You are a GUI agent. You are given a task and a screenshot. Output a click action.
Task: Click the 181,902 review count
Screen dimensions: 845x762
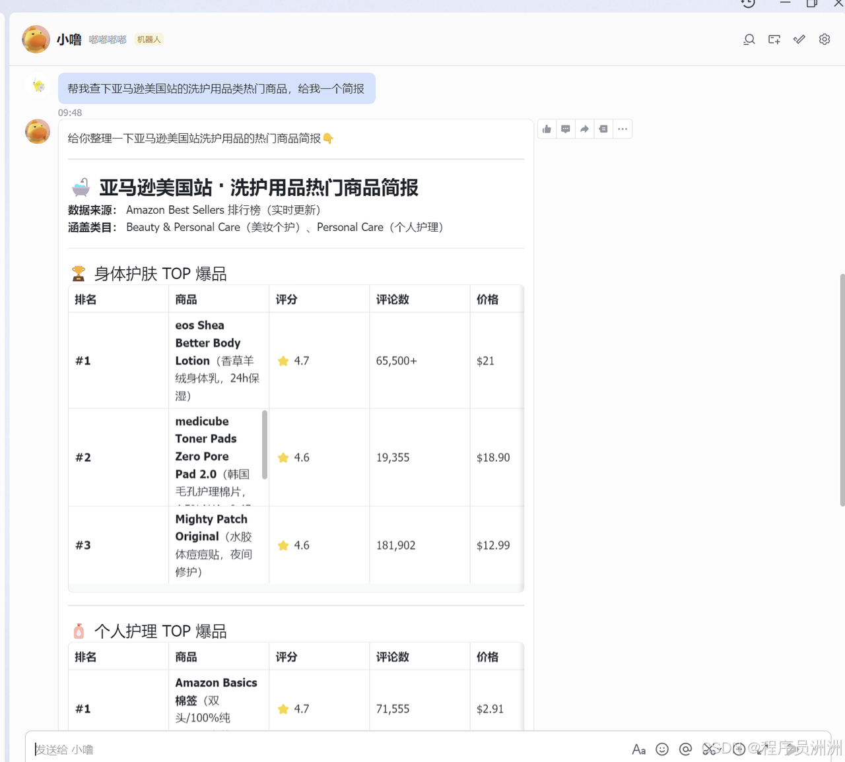396,545
